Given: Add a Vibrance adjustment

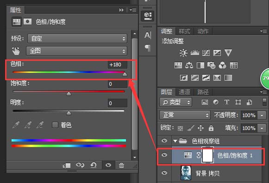Looking at the screenshot, I should pyautogui.click(x=228, y=53).
